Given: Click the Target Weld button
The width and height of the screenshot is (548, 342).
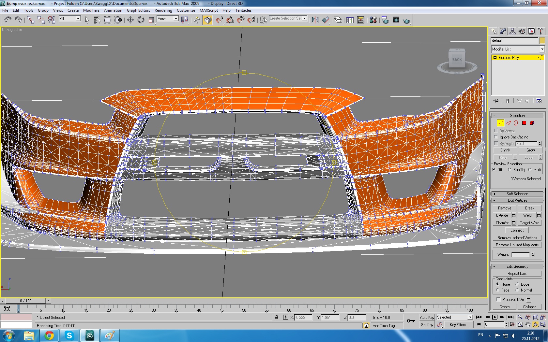Looking at the screenshot, I should (x=529, y=223).
